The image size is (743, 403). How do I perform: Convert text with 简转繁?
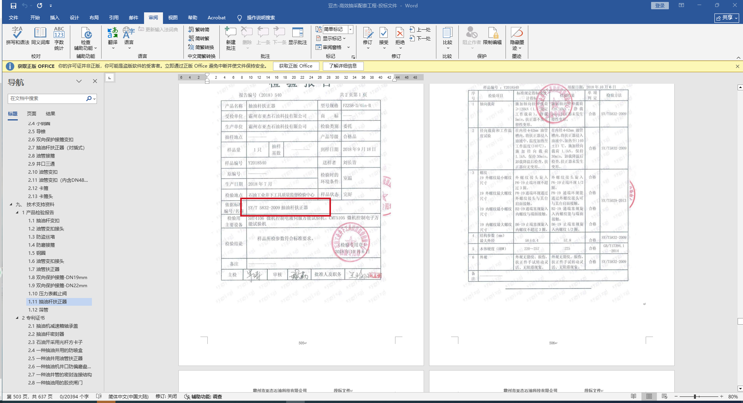199,39
